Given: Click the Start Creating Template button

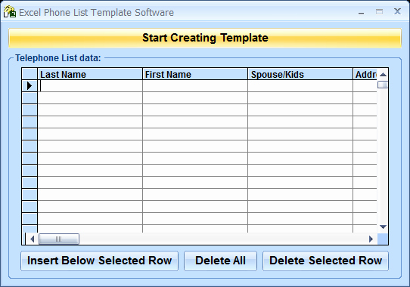Looking at the screenshot, I should coord(205,38).
